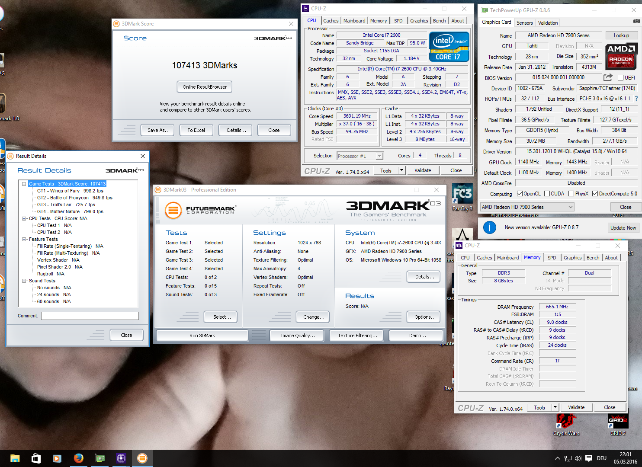Screen dimensions: 642x467
Task: Click the BIOS export arrow icon in GPU-Z
Action: tap(608, 77)
